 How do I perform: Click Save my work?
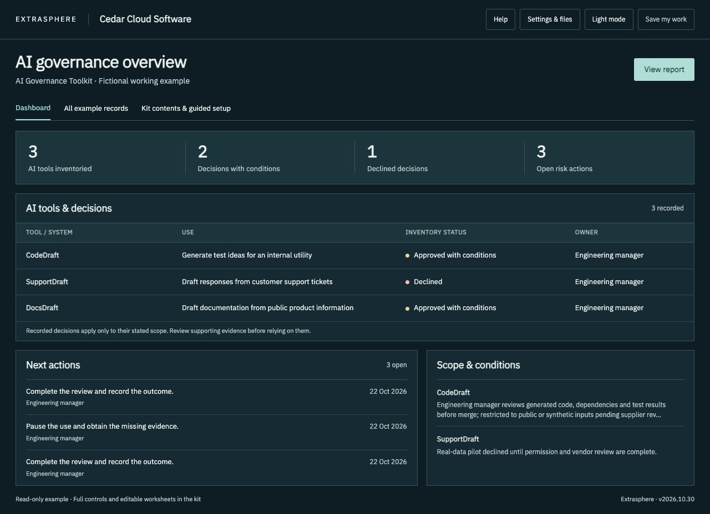666,19
